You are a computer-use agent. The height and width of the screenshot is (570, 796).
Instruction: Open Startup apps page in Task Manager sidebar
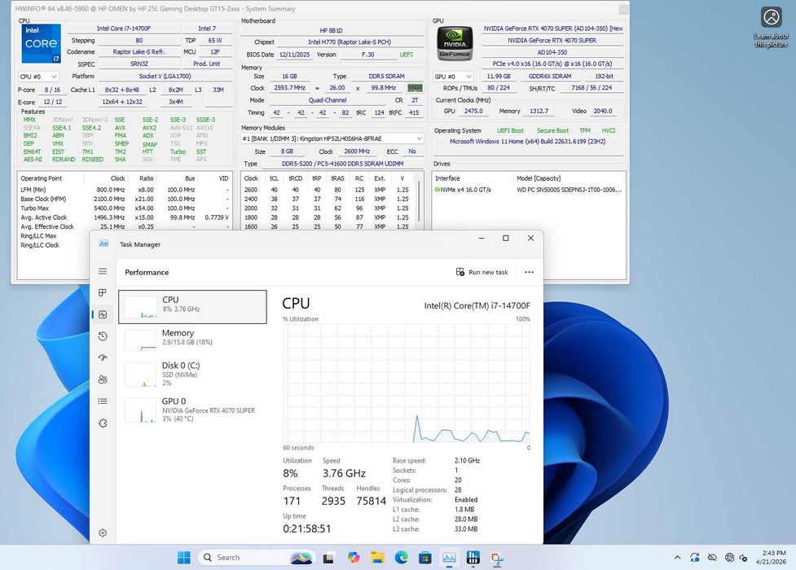[x=103, y=357]
